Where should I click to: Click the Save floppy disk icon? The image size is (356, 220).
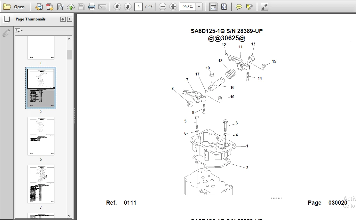click(81, 7)
